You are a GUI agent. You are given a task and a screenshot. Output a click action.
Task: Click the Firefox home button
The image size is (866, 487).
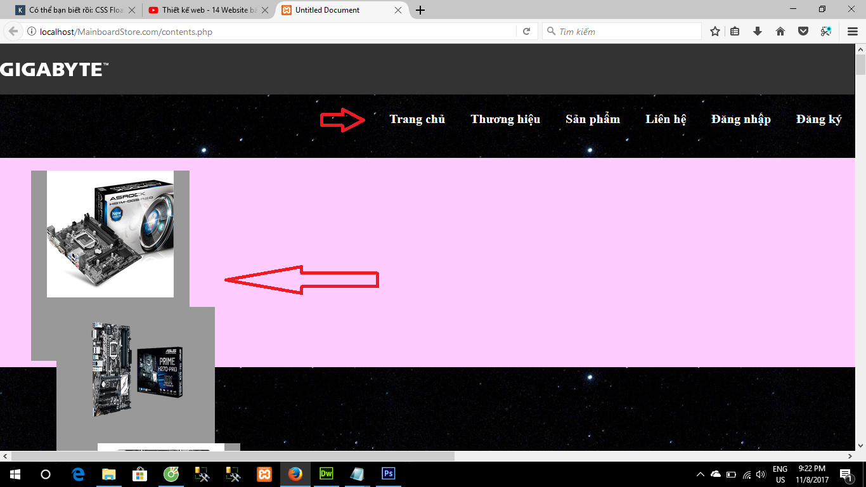[780, 32]
